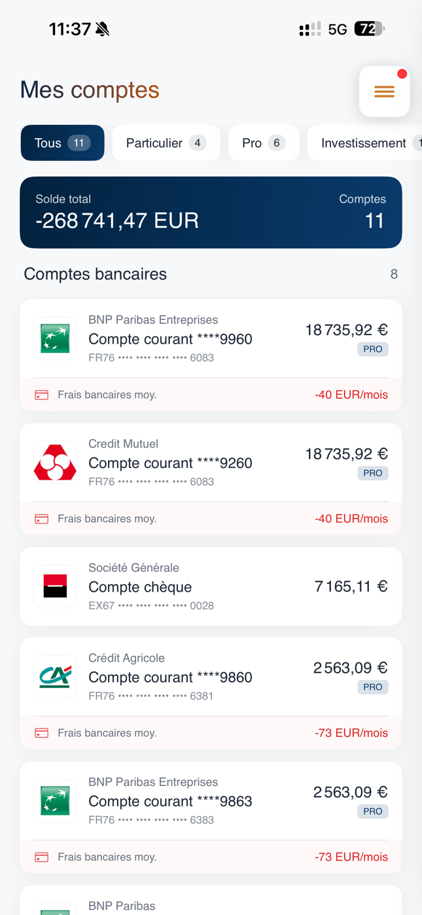Tap the Société Générale bank logo
This screenshot has height=915, width=422.
55,586
